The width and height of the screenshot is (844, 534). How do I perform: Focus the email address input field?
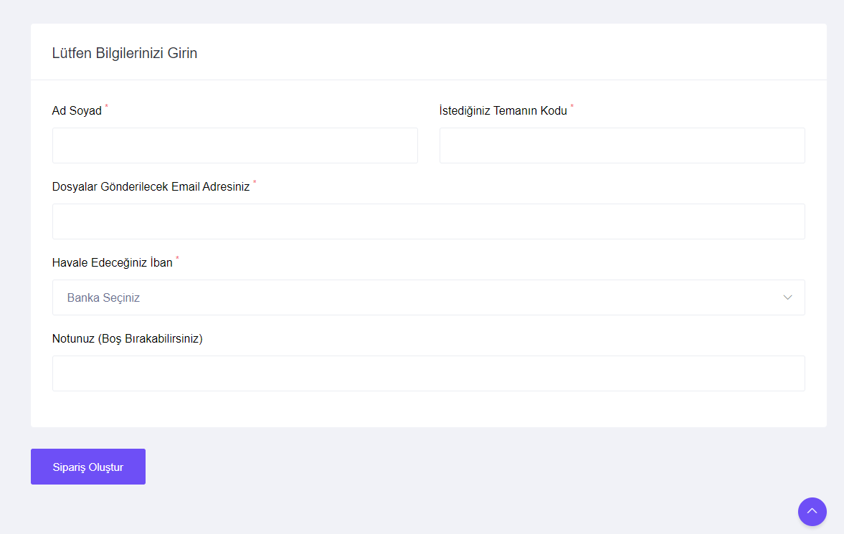point(429,221)
